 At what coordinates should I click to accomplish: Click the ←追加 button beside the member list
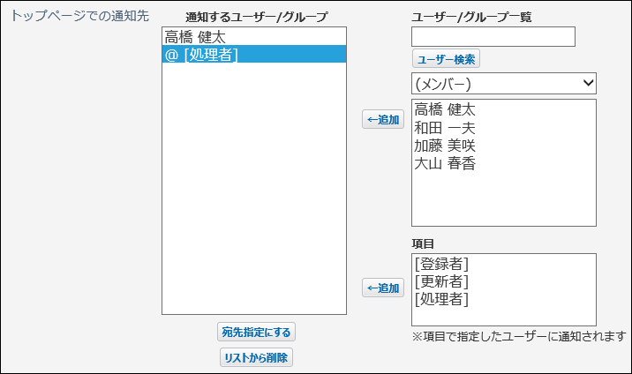pyautogui.click(x=383, y=120)
